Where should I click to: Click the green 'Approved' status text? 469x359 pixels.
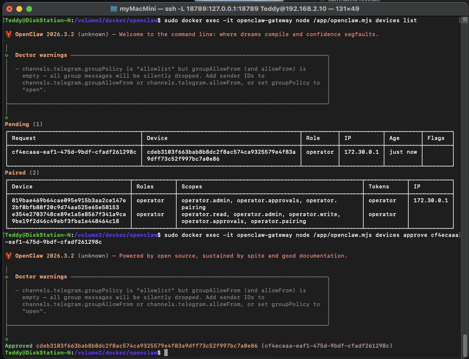pyautogui.click(x=19, y=346)
